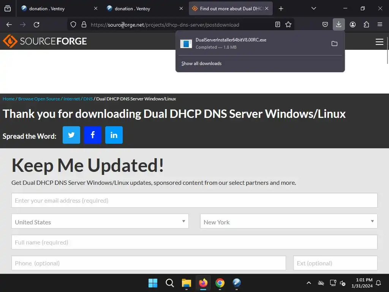This screenshot has width=389, height=292.
Task: Switch to Firefox in taskbar
Action: click(203, 283)
